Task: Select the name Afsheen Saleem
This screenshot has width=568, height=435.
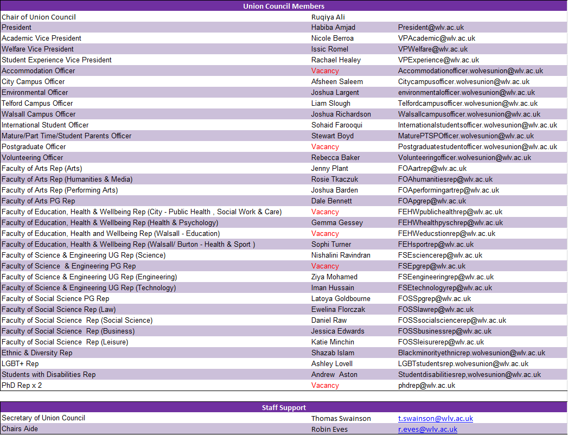Action: click(x=337, y=82)
